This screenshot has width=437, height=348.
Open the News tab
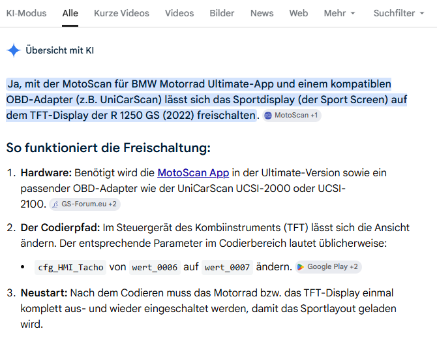point(262,13)
